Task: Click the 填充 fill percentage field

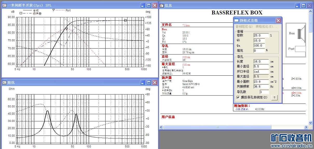Action: (259, 51)
